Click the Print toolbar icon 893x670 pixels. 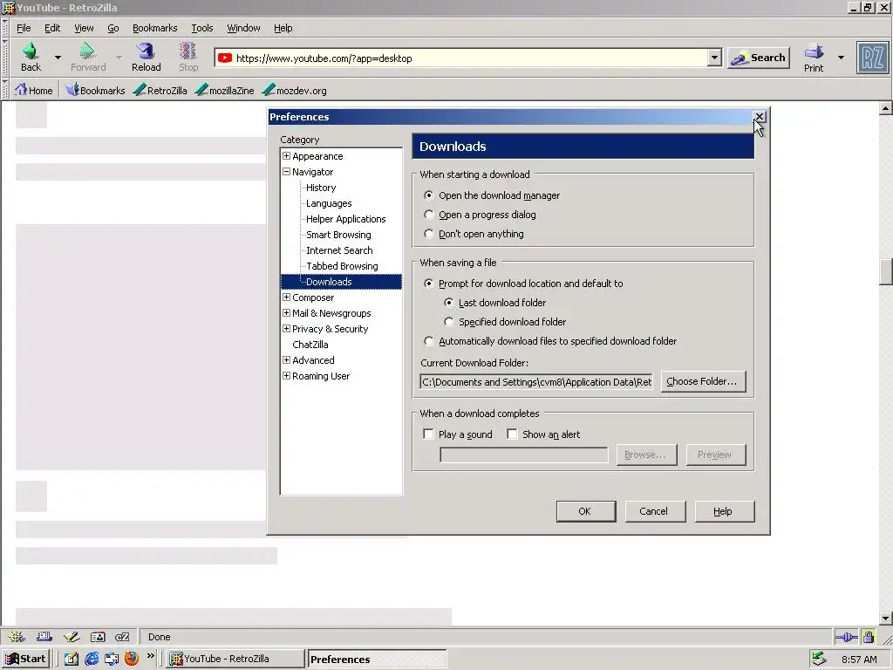pos(814,51)
